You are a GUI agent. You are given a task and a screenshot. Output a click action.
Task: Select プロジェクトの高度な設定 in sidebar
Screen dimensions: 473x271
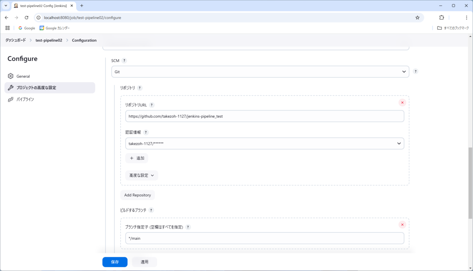pyautogui.click(x=50, y=88)
